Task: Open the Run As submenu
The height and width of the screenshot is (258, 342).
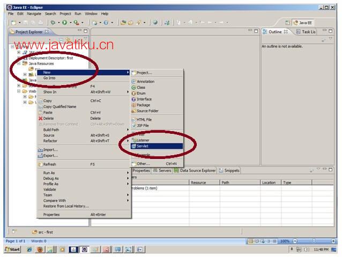Action: [x=84, y=173]
